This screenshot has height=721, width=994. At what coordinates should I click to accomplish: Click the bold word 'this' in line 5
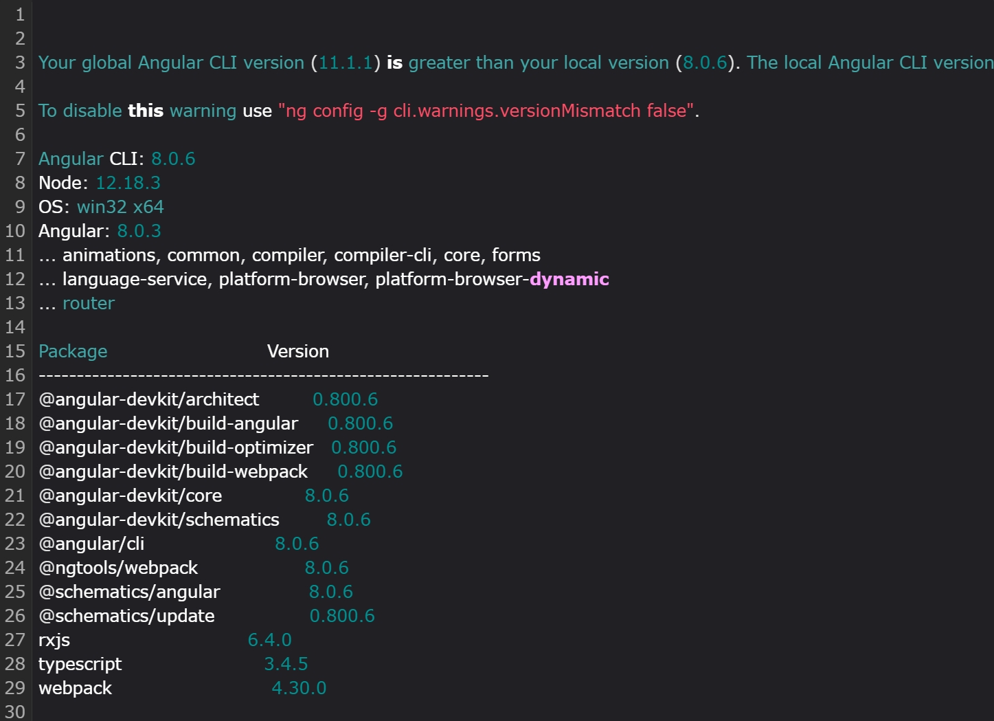(x=146, y=111)
